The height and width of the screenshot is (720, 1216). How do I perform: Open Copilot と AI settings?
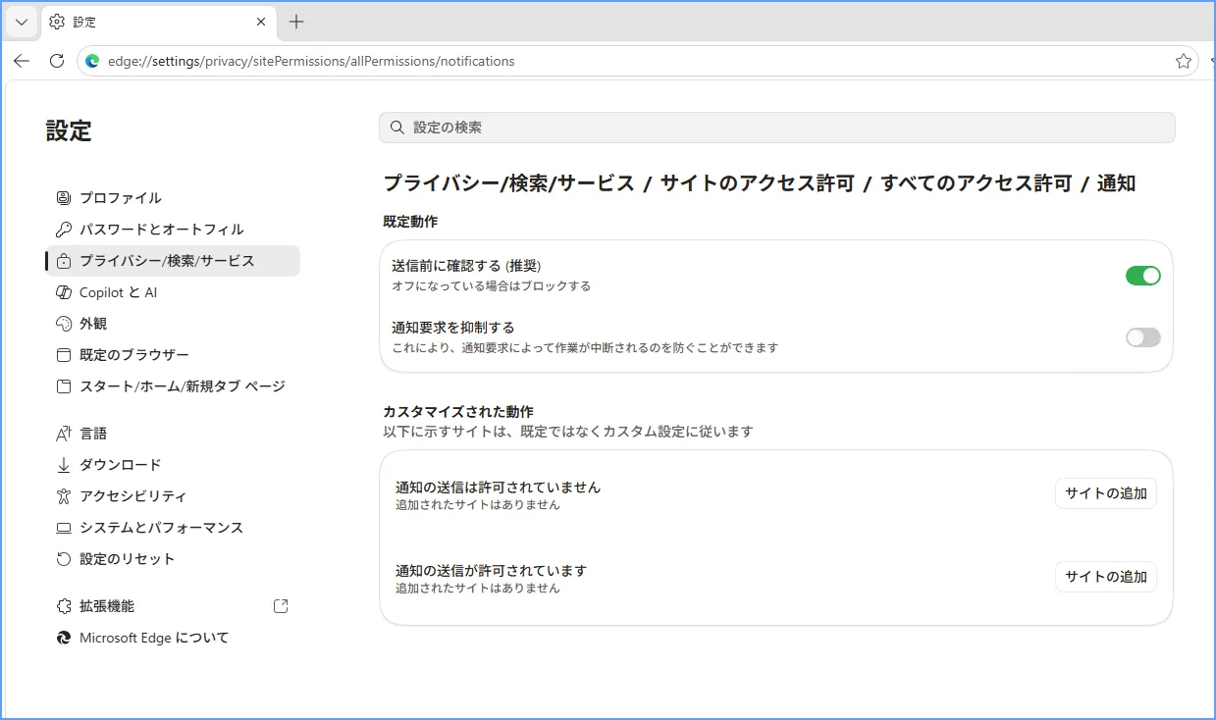[173, 292]
